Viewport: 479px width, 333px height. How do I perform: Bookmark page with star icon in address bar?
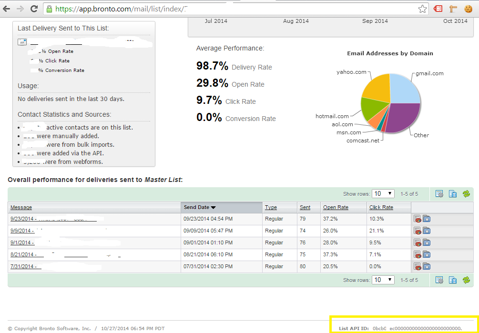click(x=422, y=9)
